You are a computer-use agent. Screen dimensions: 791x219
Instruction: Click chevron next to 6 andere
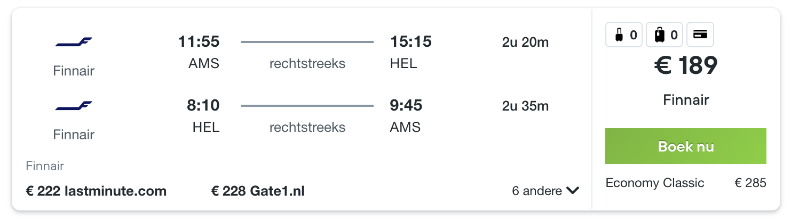pyautogui.click(x=573, y=191)
